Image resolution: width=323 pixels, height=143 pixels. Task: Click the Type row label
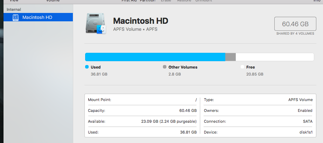[x=209, y=100]
